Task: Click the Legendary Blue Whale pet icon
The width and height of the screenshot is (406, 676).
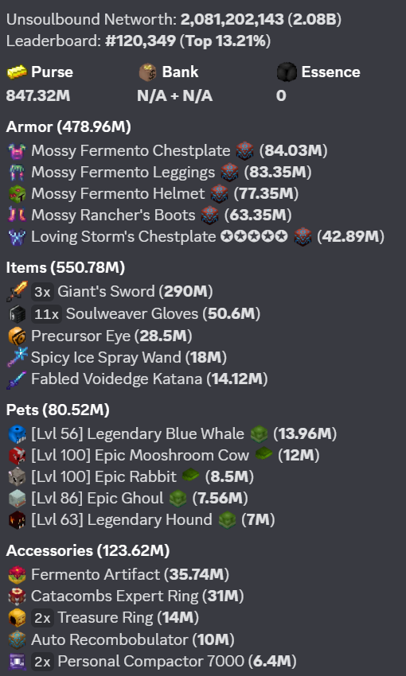Action: click(18, 433)
